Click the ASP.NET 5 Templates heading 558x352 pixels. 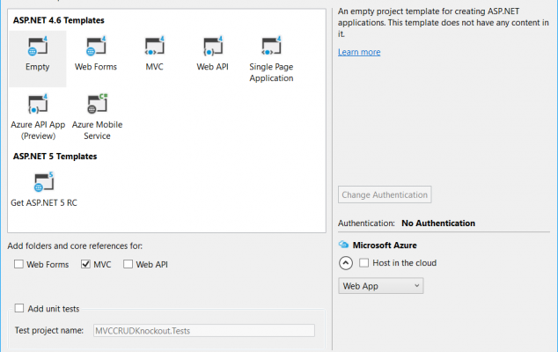click(55, 157)
